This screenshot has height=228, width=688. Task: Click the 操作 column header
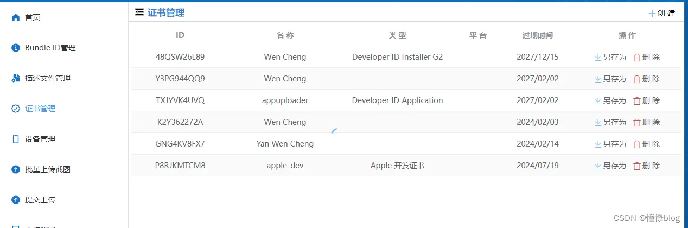coord(627,35)
